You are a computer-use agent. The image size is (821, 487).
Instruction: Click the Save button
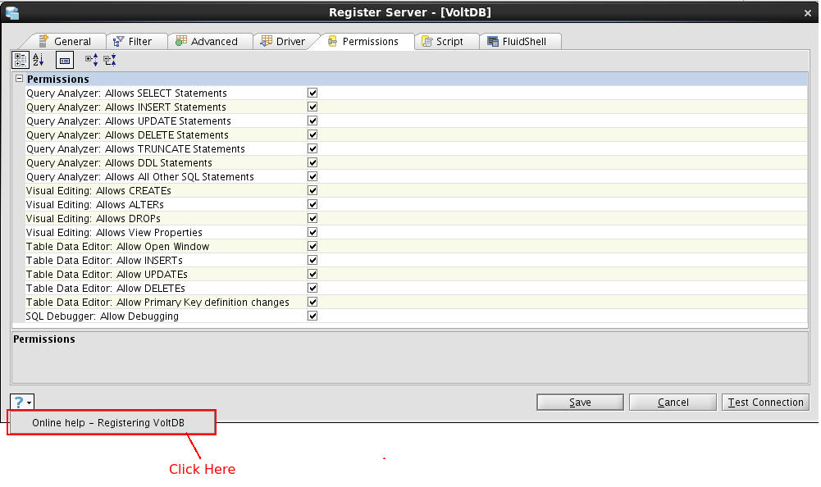580,403
